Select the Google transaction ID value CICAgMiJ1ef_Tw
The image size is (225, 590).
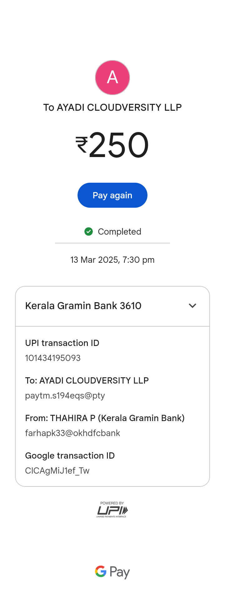point(57,470)
